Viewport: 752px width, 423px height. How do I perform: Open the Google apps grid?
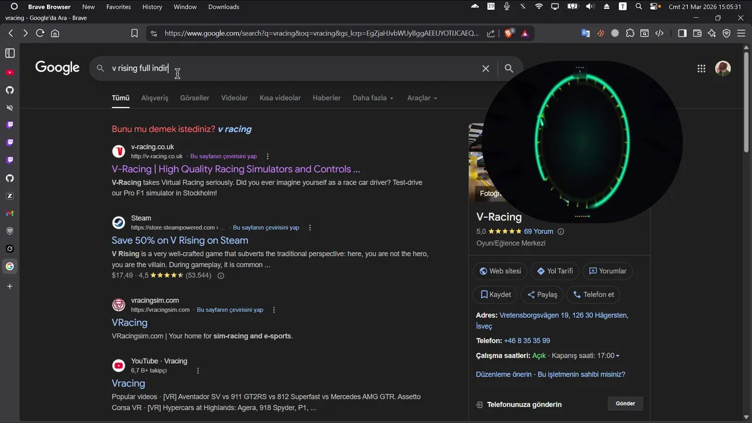tap(701, 69)
